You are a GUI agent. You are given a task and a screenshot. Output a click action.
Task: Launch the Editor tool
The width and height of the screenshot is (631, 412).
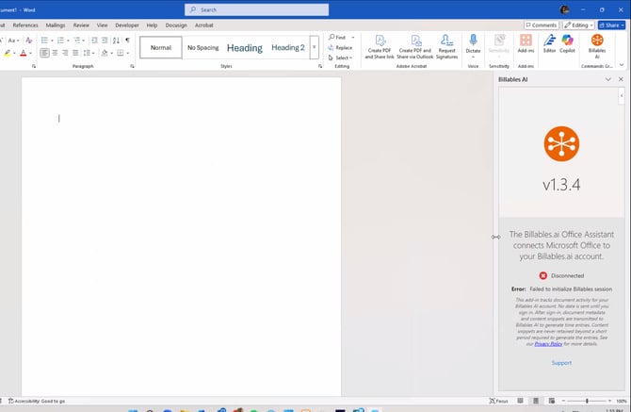[x=549, y=43]
